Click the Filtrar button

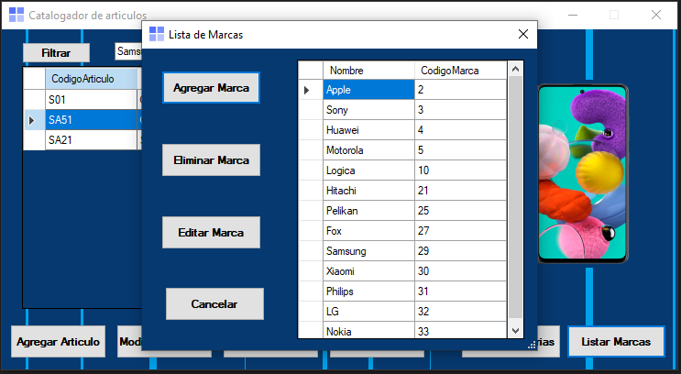tap(56, 53)
